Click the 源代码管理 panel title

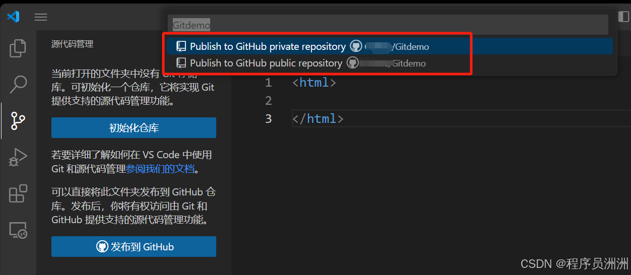(73, 44)
